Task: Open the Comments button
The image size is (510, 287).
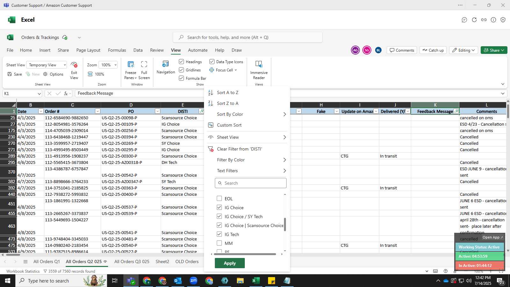Action: pos(402,50)
